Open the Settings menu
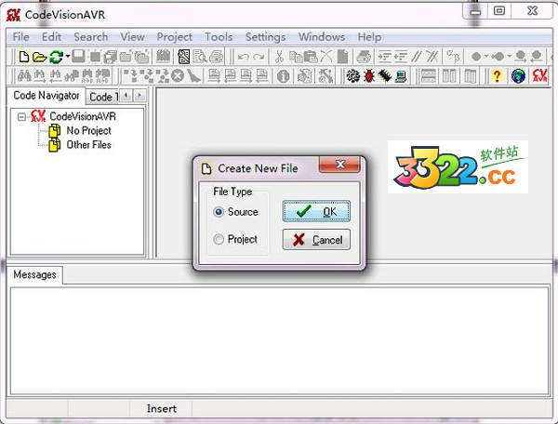The height and width of the screenshot is (424, 558). point(265,37)
